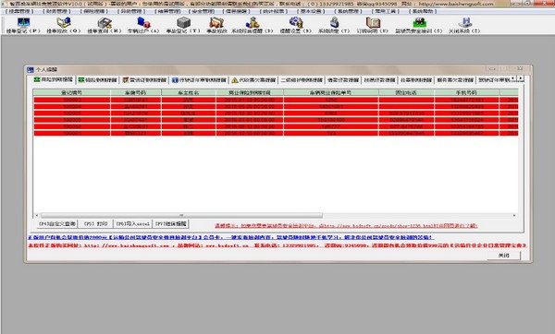This screenshot has height=334, width=555.
Task: Click the 系统锁定 padlock icon
Action: (334, 23)
